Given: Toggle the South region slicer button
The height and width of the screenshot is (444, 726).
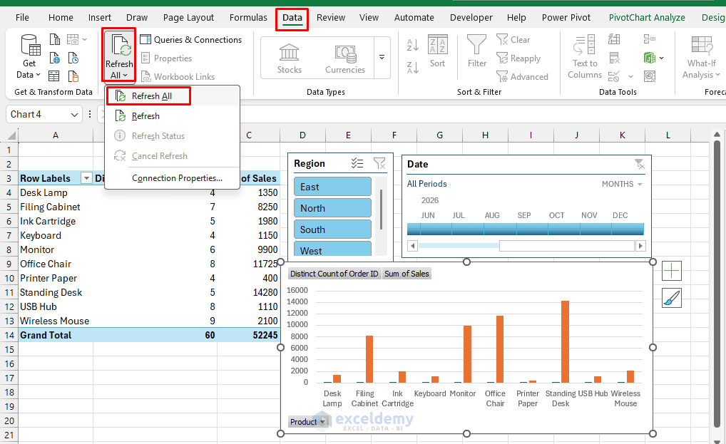Looking at the screenshot, I should point(332,229).
